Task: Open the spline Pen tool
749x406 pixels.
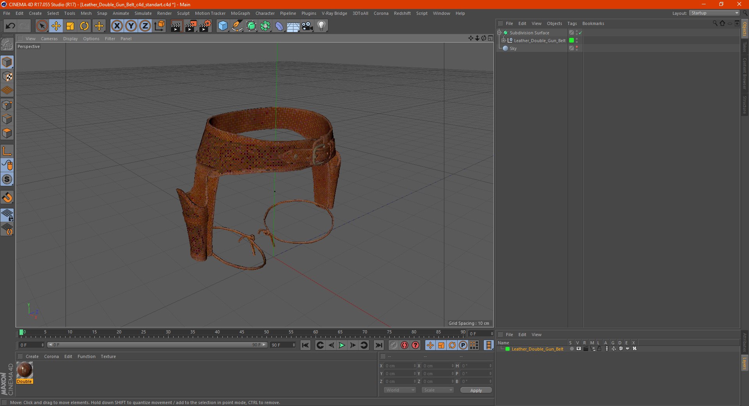Action: (x=237, y=26)
